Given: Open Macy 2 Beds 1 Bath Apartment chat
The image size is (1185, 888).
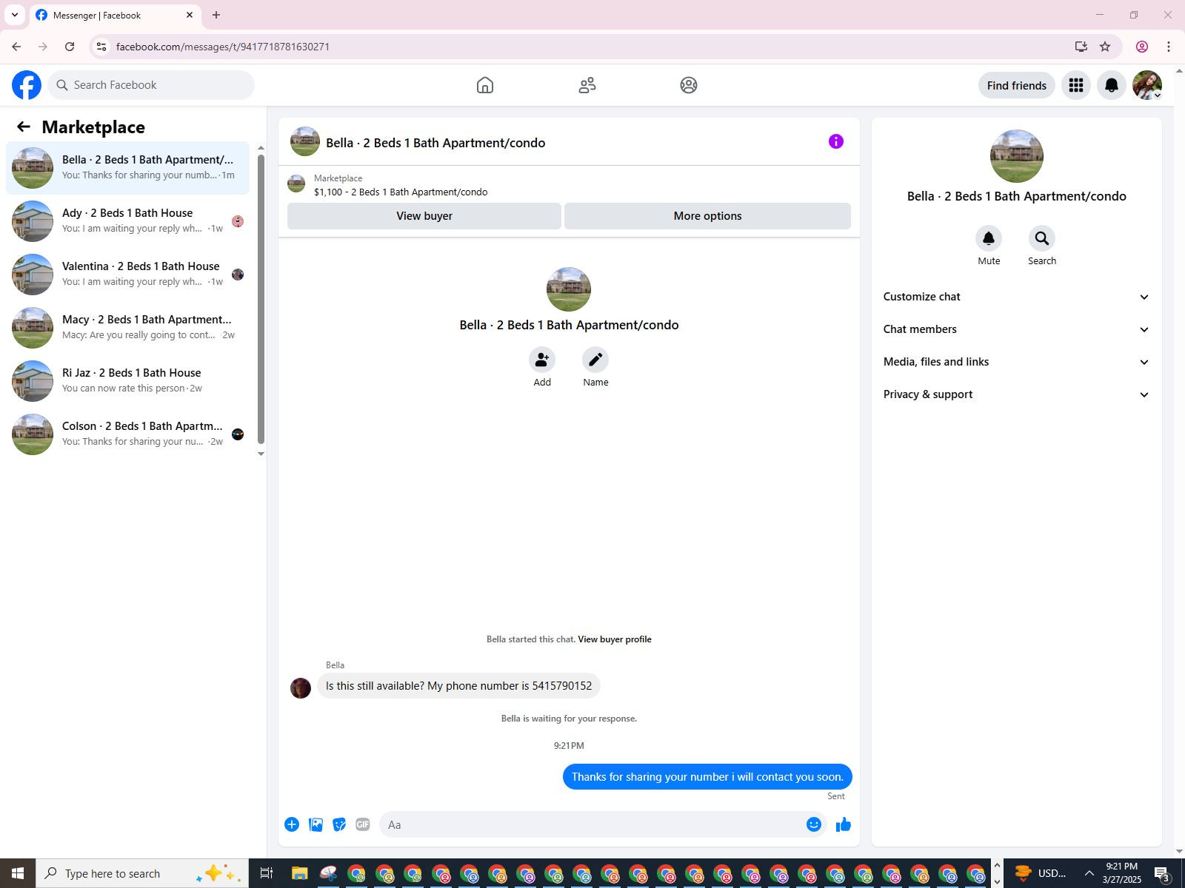Looking at the screenshot, I should pos(127,328).
